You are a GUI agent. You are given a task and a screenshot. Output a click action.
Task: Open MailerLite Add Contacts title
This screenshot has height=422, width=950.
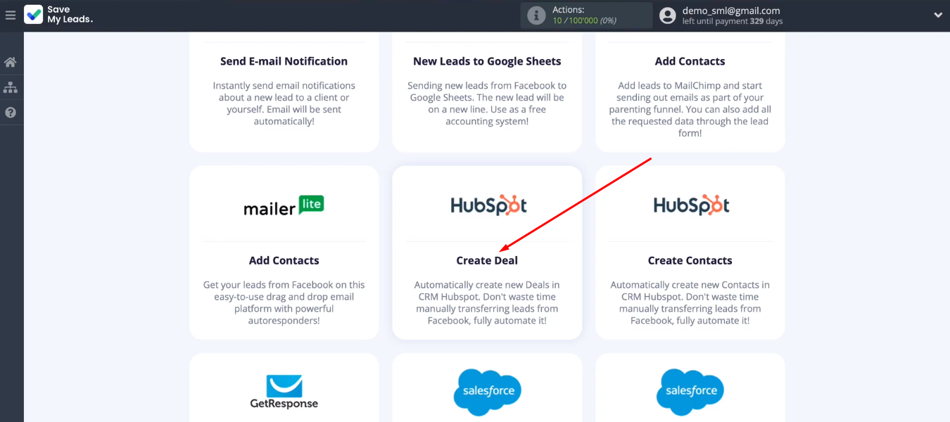[x=284, y=260]
